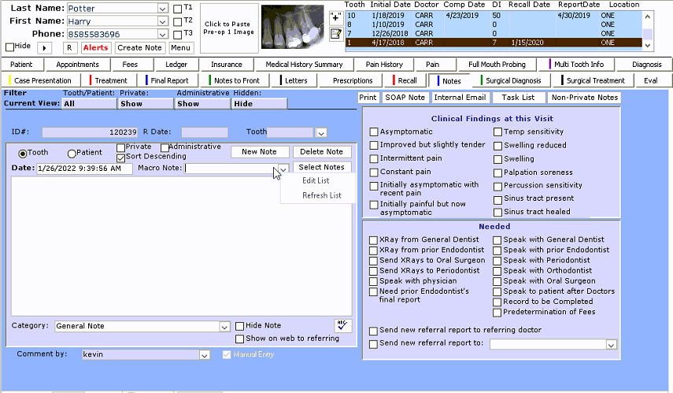Screen dimensions: 673x393
Task: Click the New Note button
Action: (x=260, y=152)
